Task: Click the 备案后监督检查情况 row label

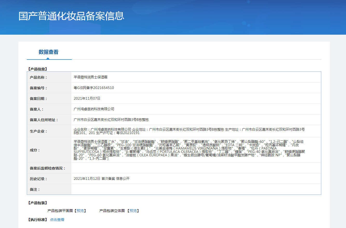Action: [48, 168]
